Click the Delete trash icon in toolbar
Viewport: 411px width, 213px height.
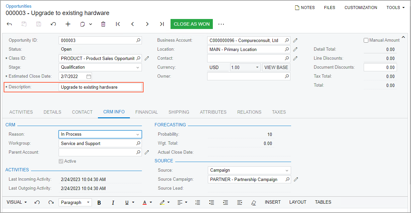coord(103,24)
